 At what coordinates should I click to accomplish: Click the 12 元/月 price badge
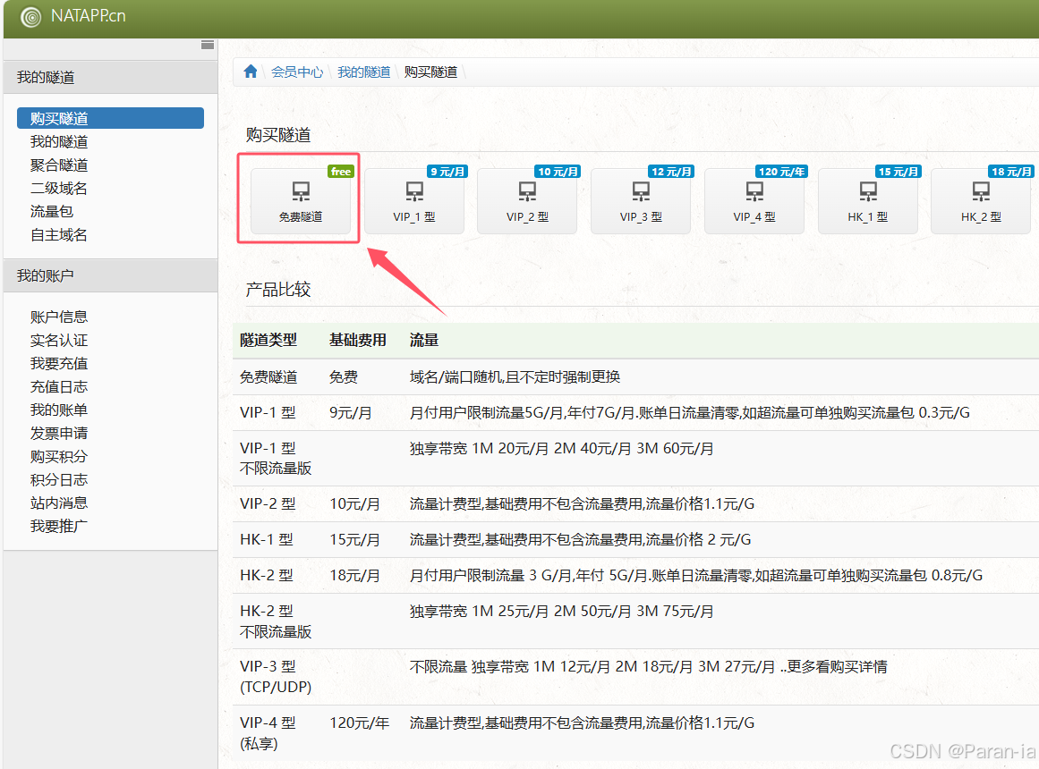click(671, 172)
